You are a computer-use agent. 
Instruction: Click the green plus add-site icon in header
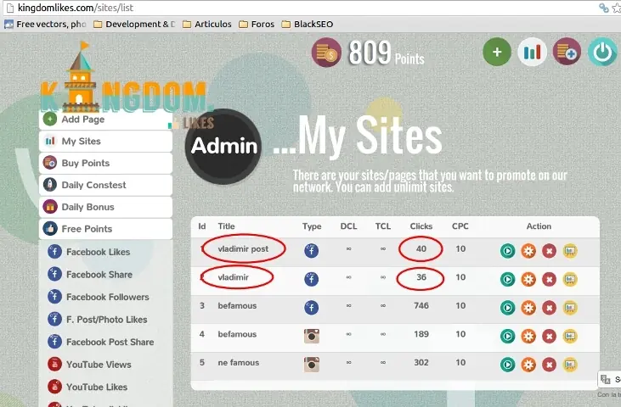coord(497,52)
